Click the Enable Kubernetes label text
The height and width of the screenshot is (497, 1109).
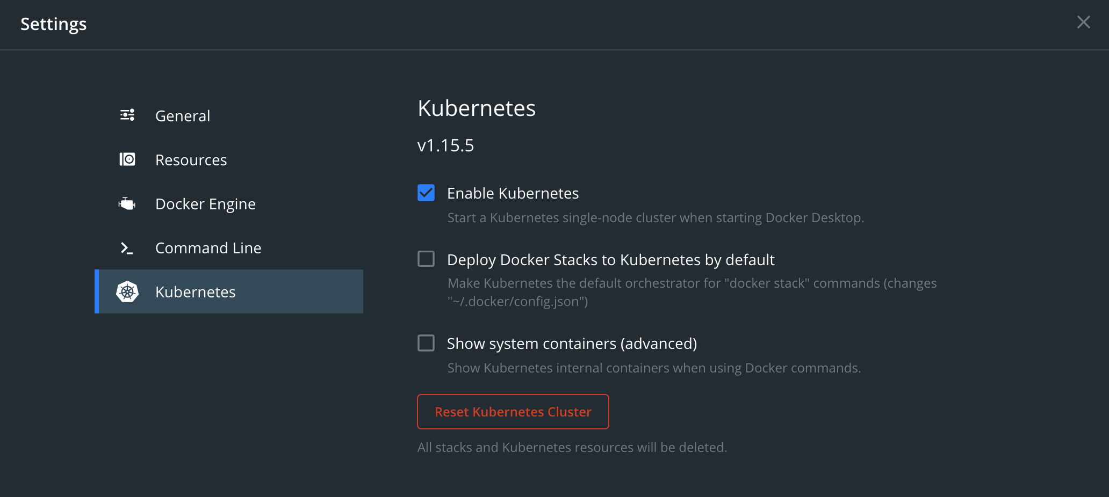[513, 193]
